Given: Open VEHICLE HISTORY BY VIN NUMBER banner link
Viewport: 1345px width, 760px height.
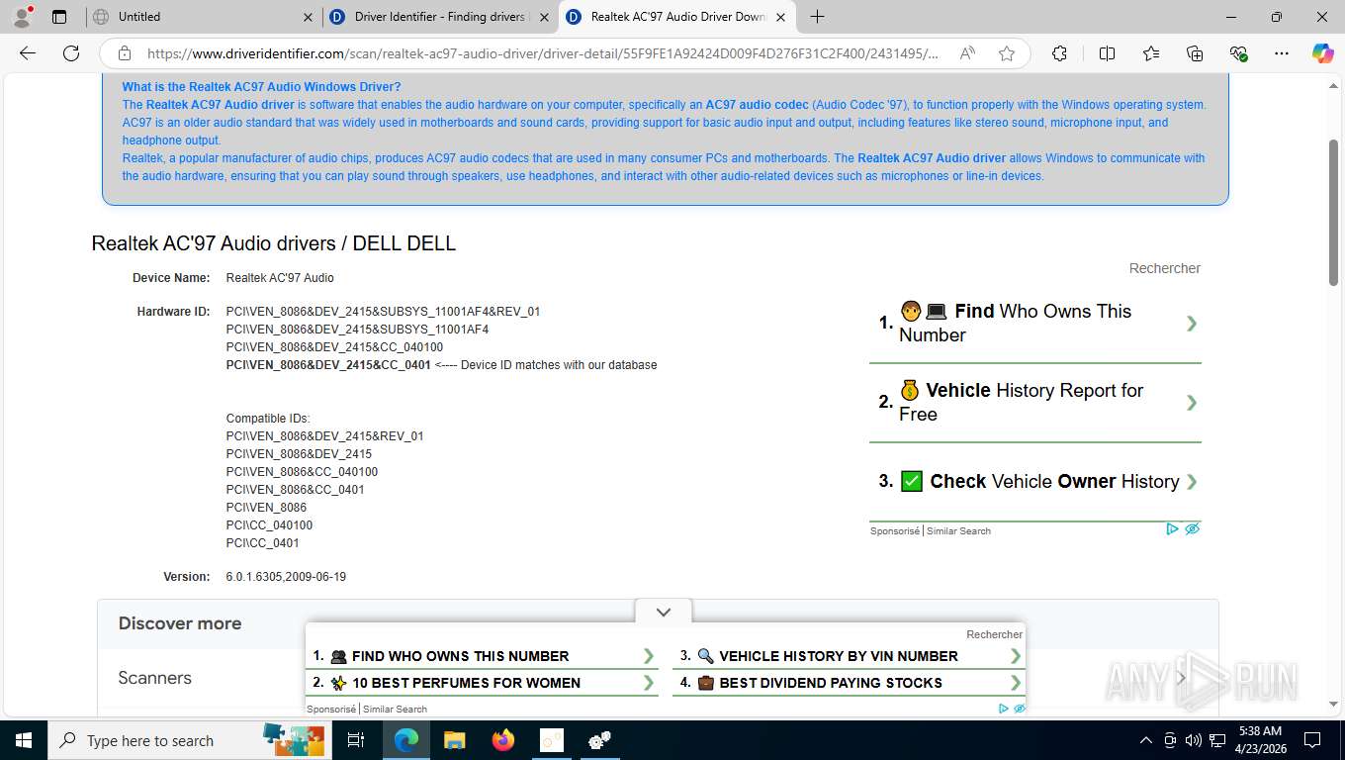Looking at the screenshot, I should pos(850,656).
